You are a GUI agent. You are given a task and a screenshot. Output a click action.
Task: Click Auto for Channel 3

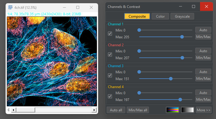click(203, 72)
